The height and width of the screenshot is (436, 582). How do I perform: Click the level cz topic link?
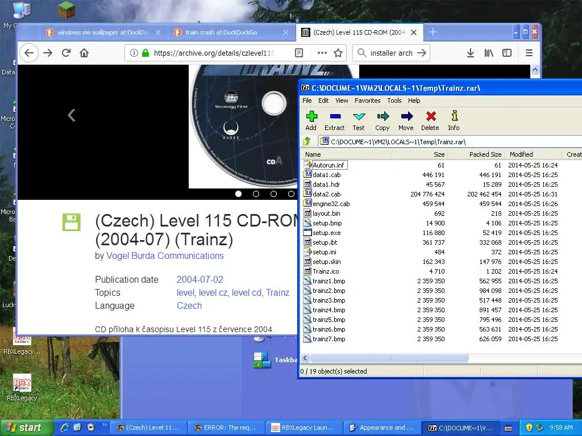(x=213, y=292)
